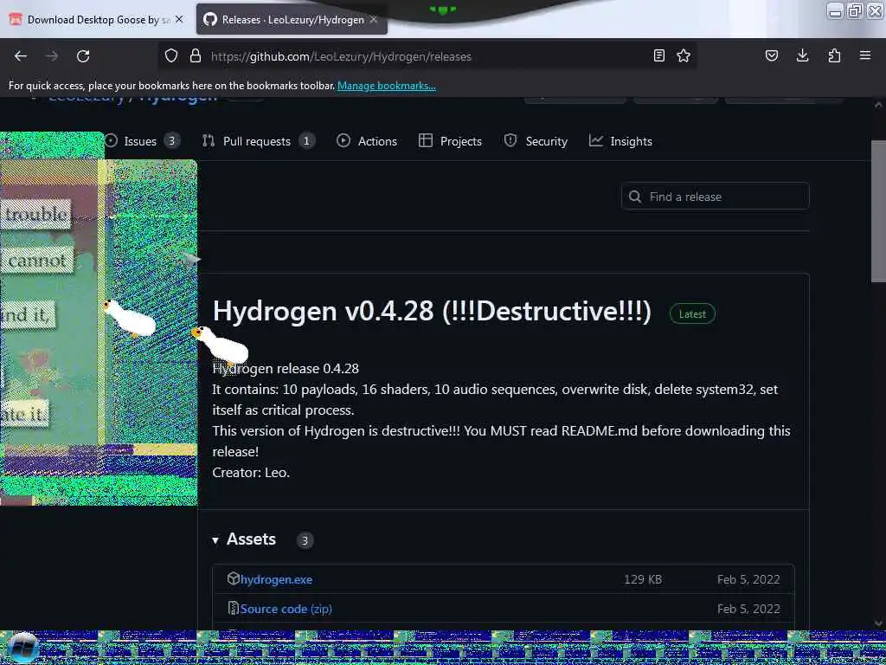Open the Windows Start button
The width and height of the screenshot is (886, 665).
(x=22, y=648)
